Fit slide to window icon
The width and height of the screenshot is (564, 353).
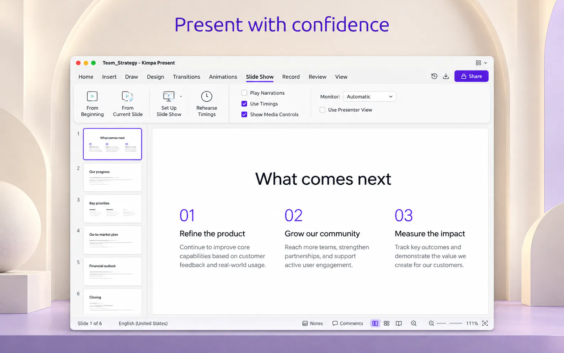pyautogui.click(x=485, y=323)
